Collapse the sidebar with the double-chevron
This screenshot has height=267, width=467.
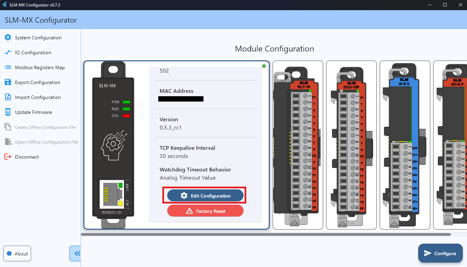tap(76, 253)
